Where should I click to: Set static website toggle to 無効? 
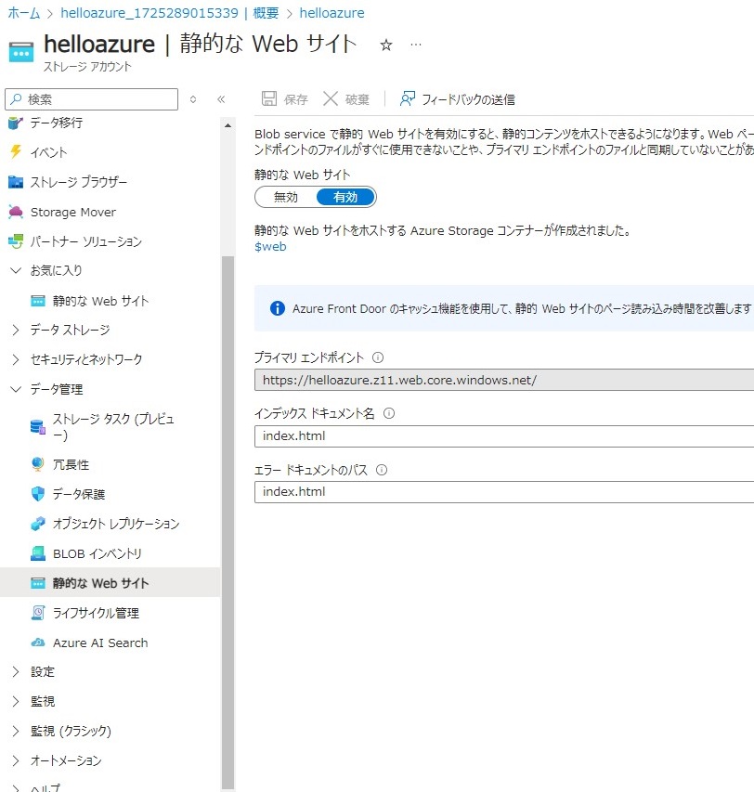[286, 197]
